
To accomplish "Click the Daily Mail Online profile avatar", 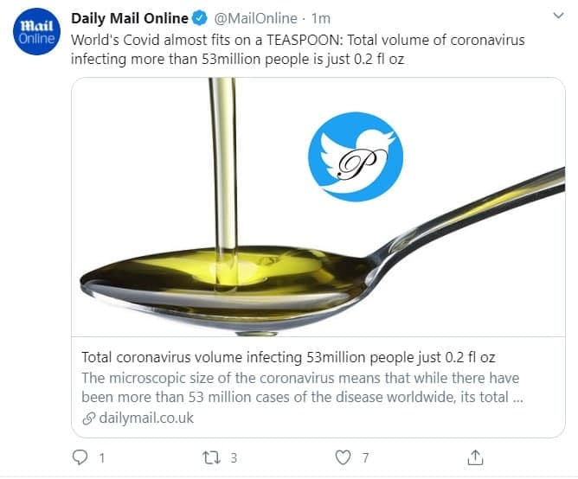I will coord(36,33).
